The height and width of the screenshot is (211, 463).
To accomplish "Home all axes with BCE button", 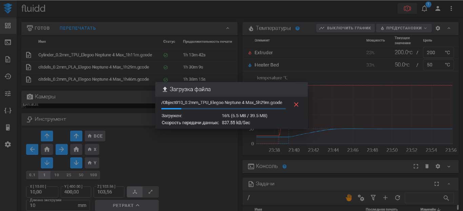I will 95,136.
